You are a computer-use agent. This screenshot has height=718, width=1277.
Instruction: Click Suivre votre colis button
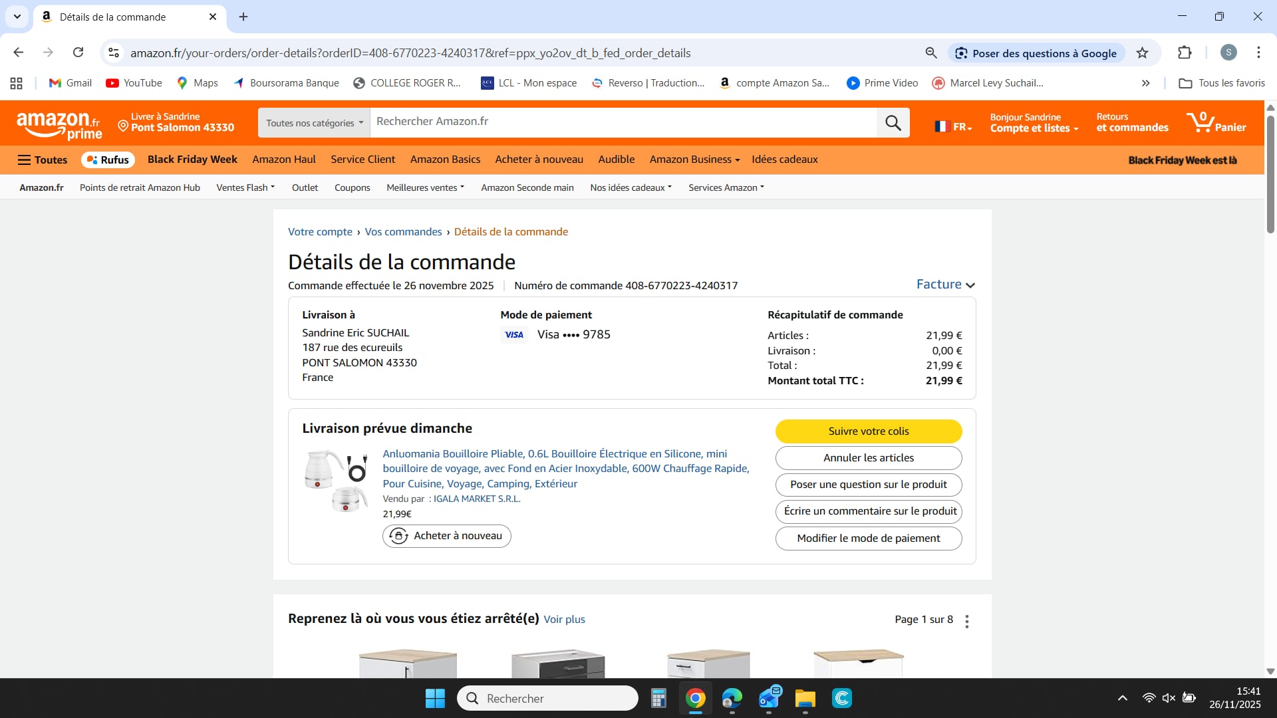coord(869,431)
